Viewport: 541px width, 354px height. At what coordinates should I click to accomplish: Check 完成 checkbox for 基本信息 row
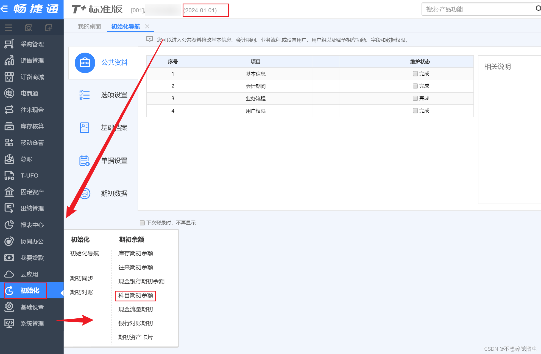(x=415, y=74)
